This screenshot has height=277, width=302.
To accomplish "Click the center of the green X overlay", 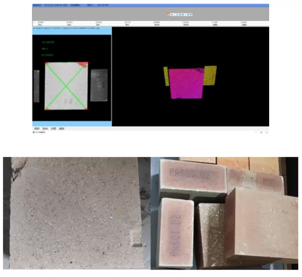I will [66, 86].
